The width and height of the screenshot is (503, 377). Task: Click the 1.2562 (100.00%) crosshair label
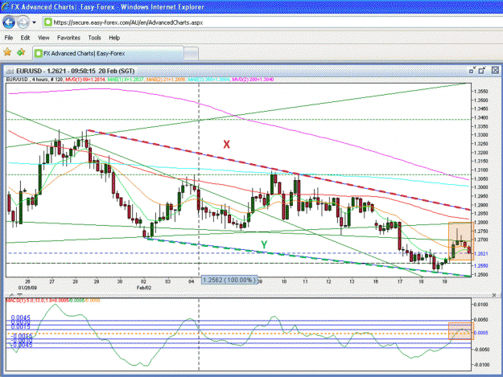point(229,280)
